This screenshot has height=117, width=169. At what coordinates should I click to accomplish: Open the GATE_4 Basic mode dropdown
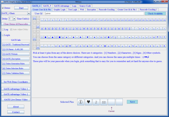[29, 13]
